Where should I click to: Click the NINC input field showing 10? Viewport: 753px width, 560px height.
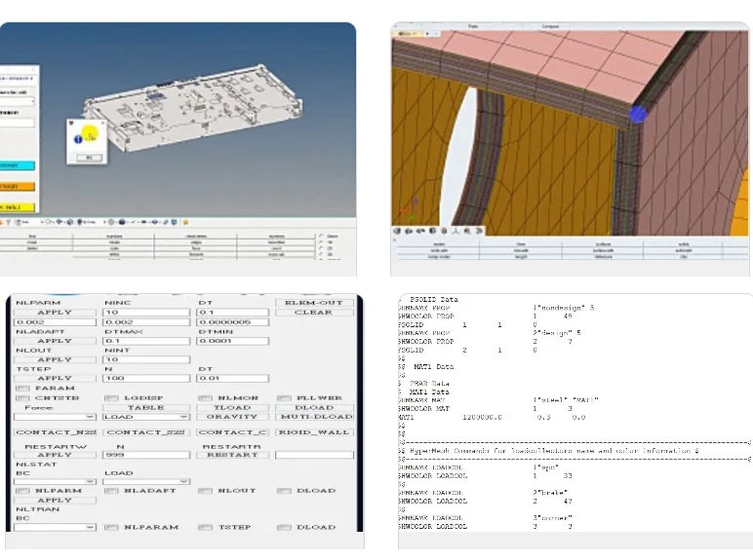click(x=145, y=313)
